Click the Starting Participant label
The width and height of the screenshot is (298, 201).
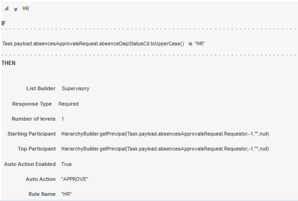point(31,134)
